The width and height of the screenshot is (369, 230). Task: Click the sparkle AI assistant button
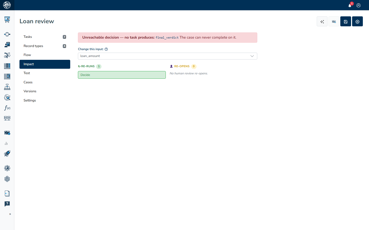tap(322, 21)
